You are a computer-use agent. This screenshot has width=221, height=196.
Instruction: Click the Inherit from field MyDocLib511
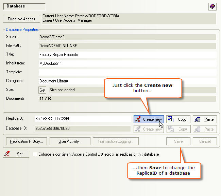pos(128,63)
